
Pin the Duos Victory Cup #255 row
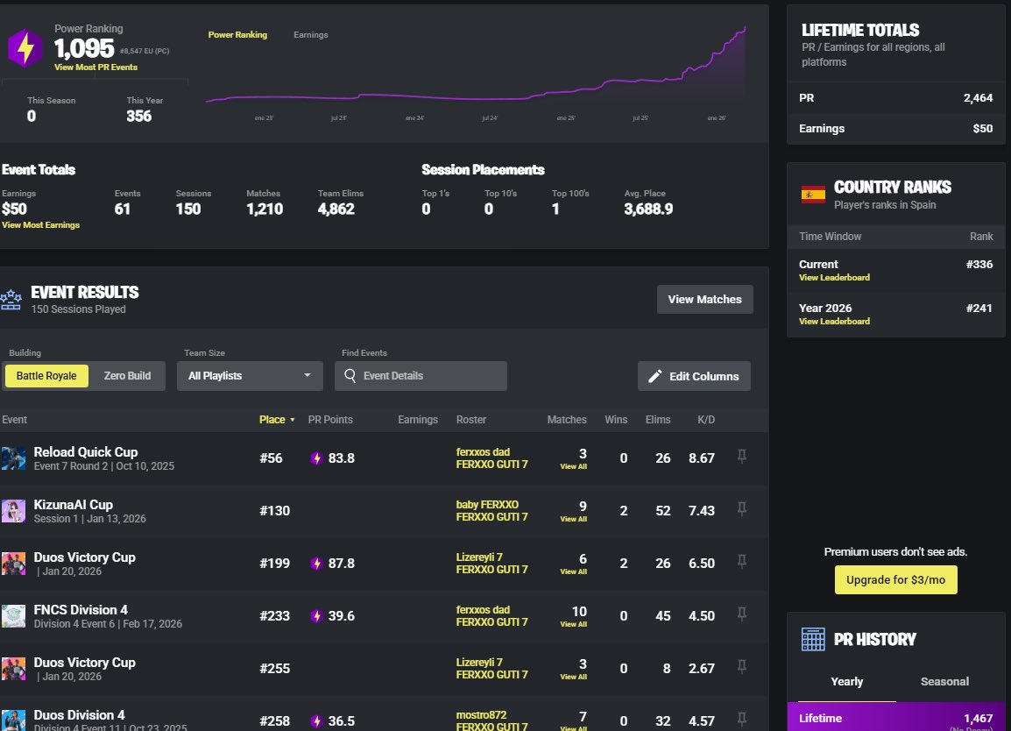coord(742,667)
